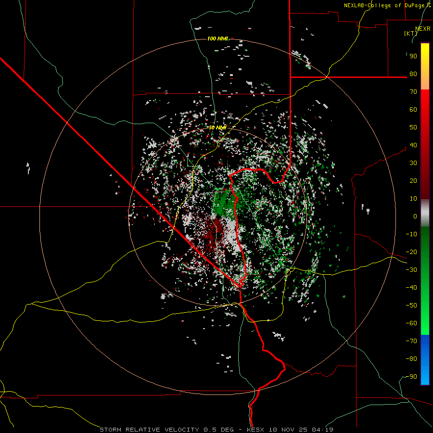Viewport: 433px width, 433px height.
Task: Click the -40 legend value
Action: (x=411, y=288)
